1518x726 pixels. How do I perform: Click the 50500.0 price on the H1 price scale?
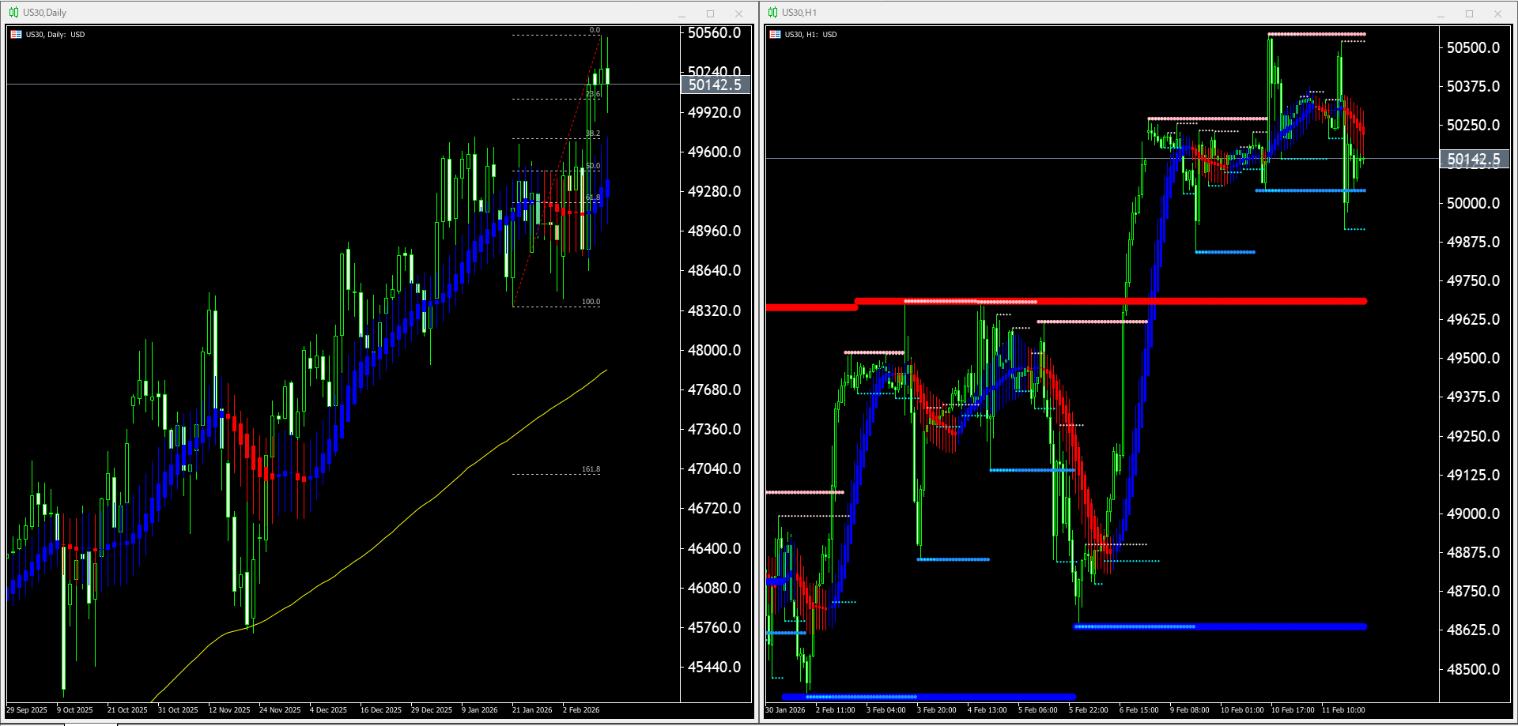click(x=1473, y=47)
